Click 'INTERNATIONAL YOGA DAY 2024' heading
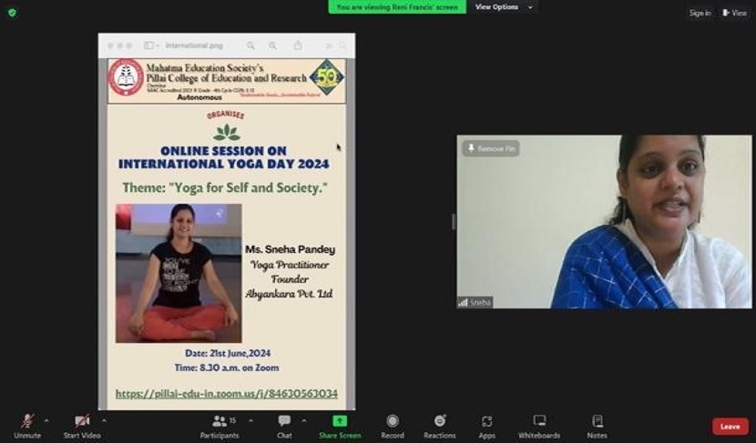756x443 pixels. click(x=224, y=164)
